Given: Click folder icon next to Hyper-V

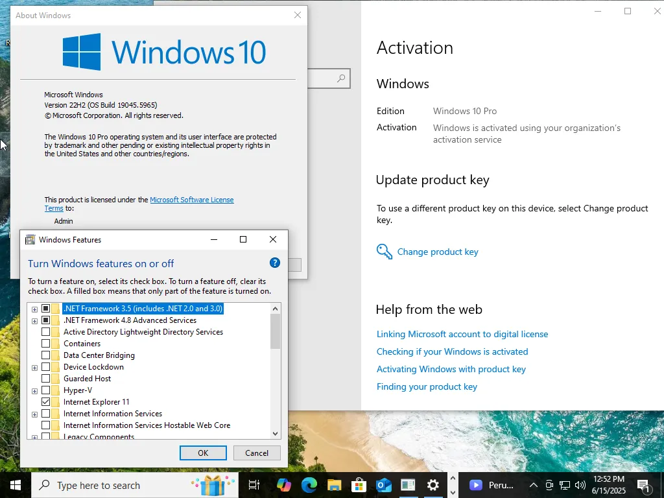Looking at the screenshot, I should [x=56, y=390].
